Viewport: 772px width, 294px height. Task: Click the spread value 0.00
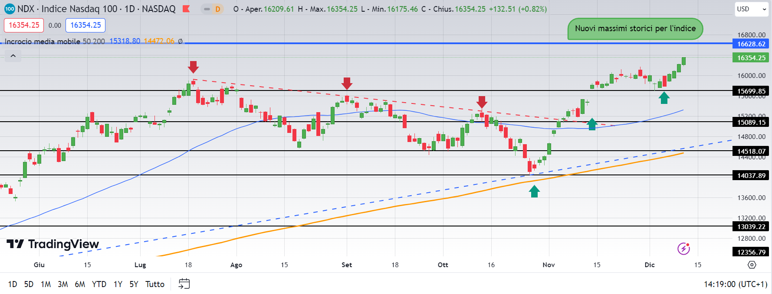[x=55, y=25]
